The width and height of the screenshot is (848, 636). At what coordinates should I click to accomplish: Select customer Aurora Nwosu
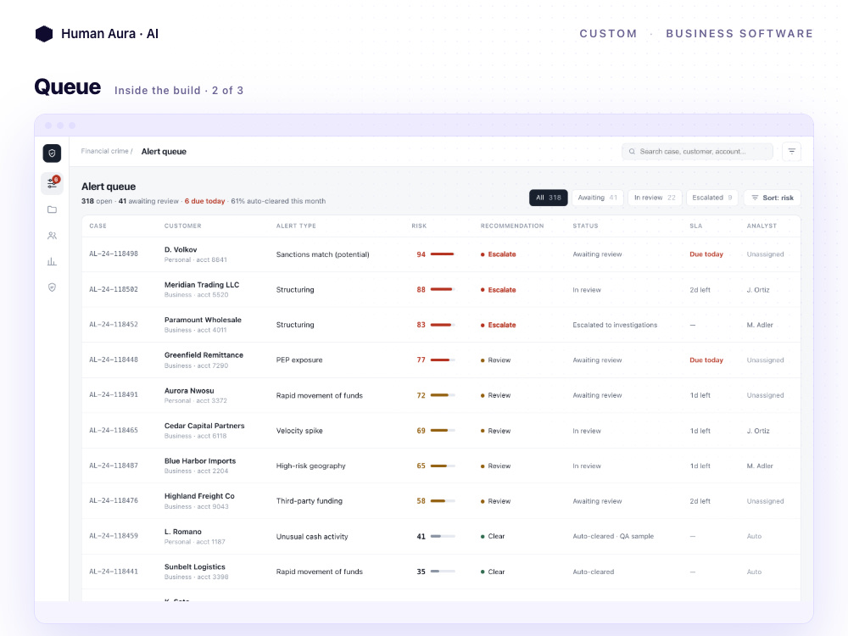point(189,391)
